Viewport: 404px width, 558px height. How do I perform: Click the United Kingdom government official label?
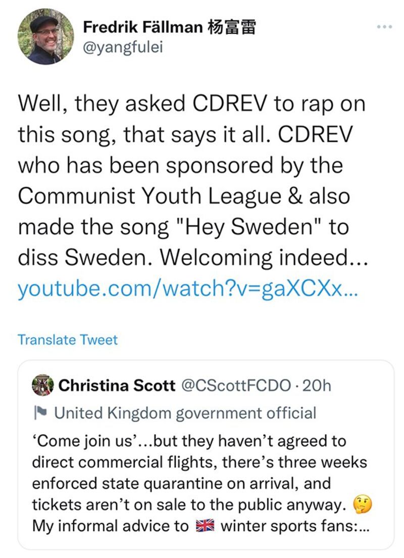[185, 413]
